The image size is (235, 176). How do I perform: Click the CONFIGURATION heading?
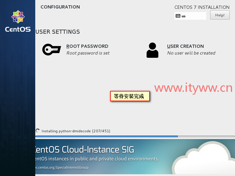click(60, 7)
